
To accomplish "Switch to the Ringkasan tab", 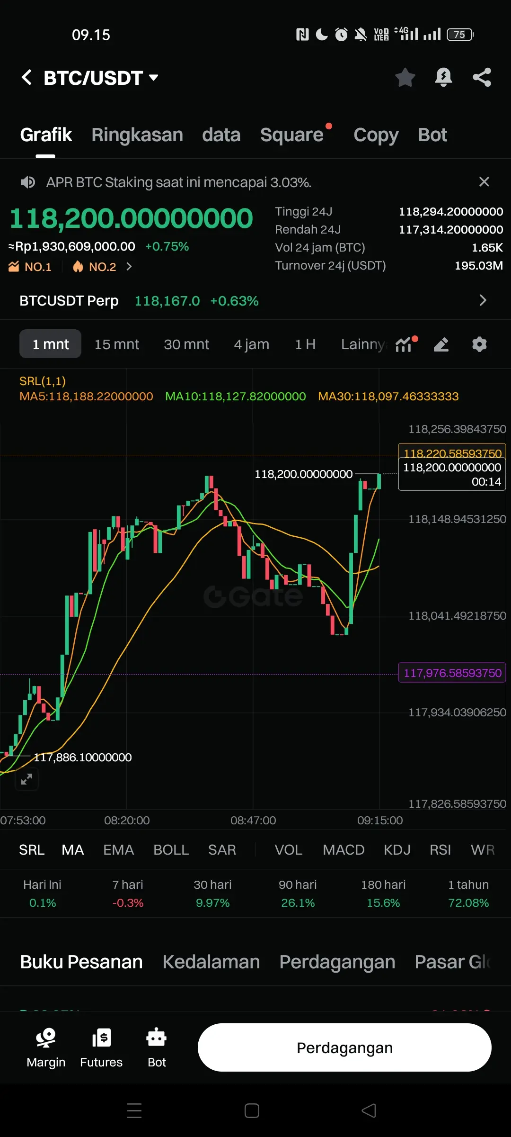I will point(137,135).
